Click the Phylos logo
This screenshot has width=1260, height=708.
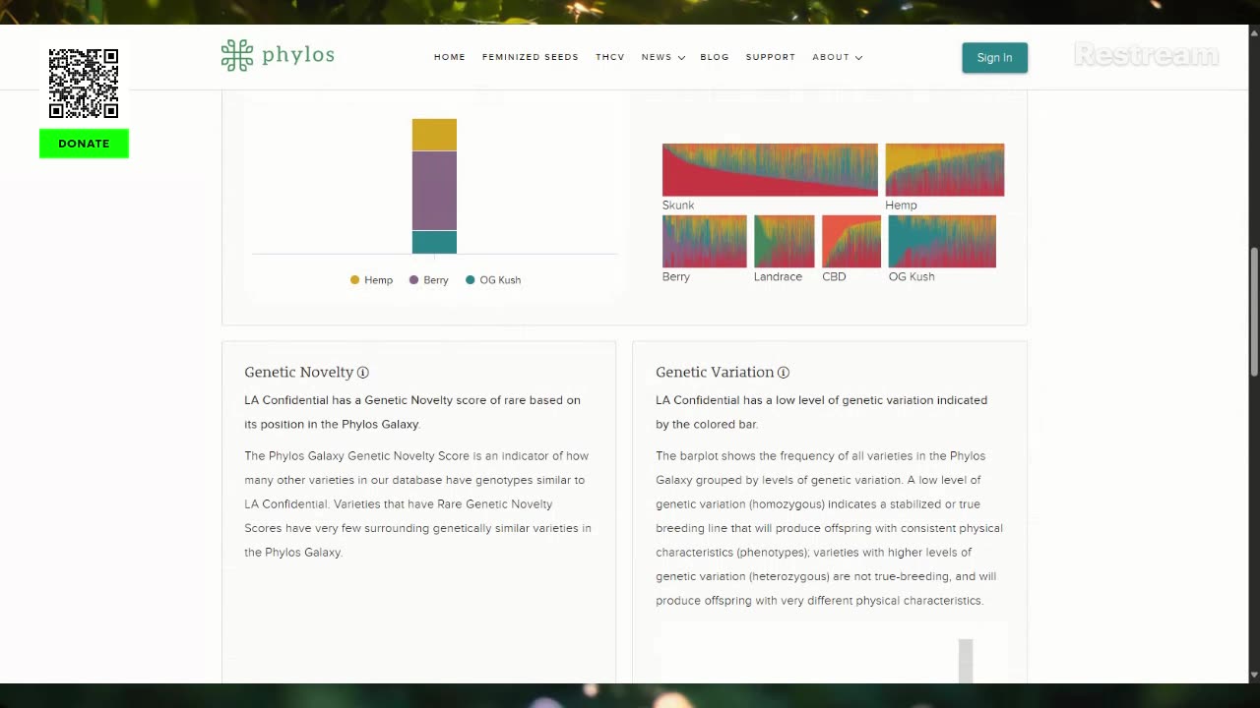pyautogui.click(x=278, y=55)
